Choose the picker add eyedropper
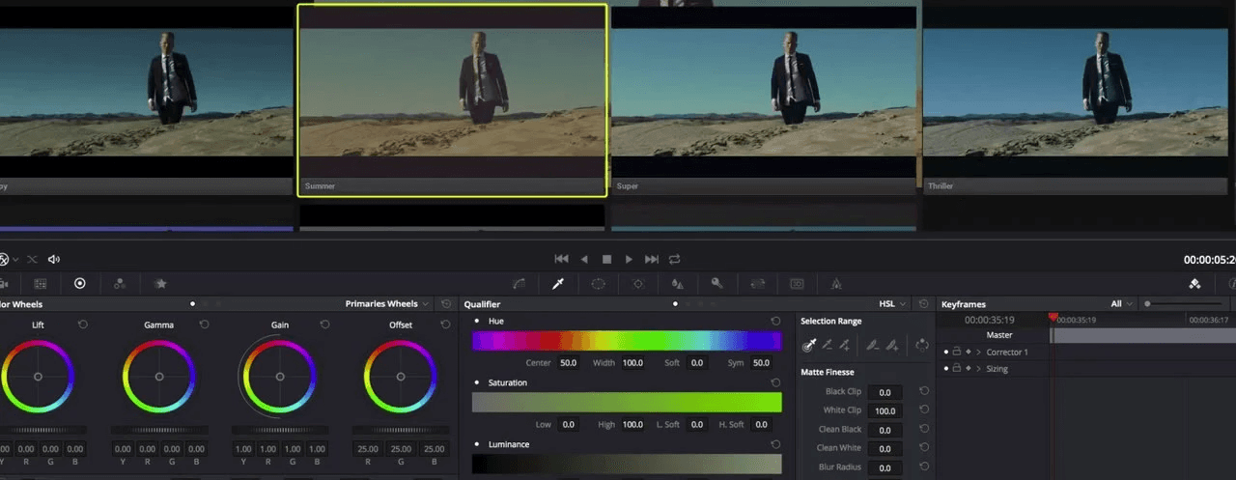 pos(844,345)
